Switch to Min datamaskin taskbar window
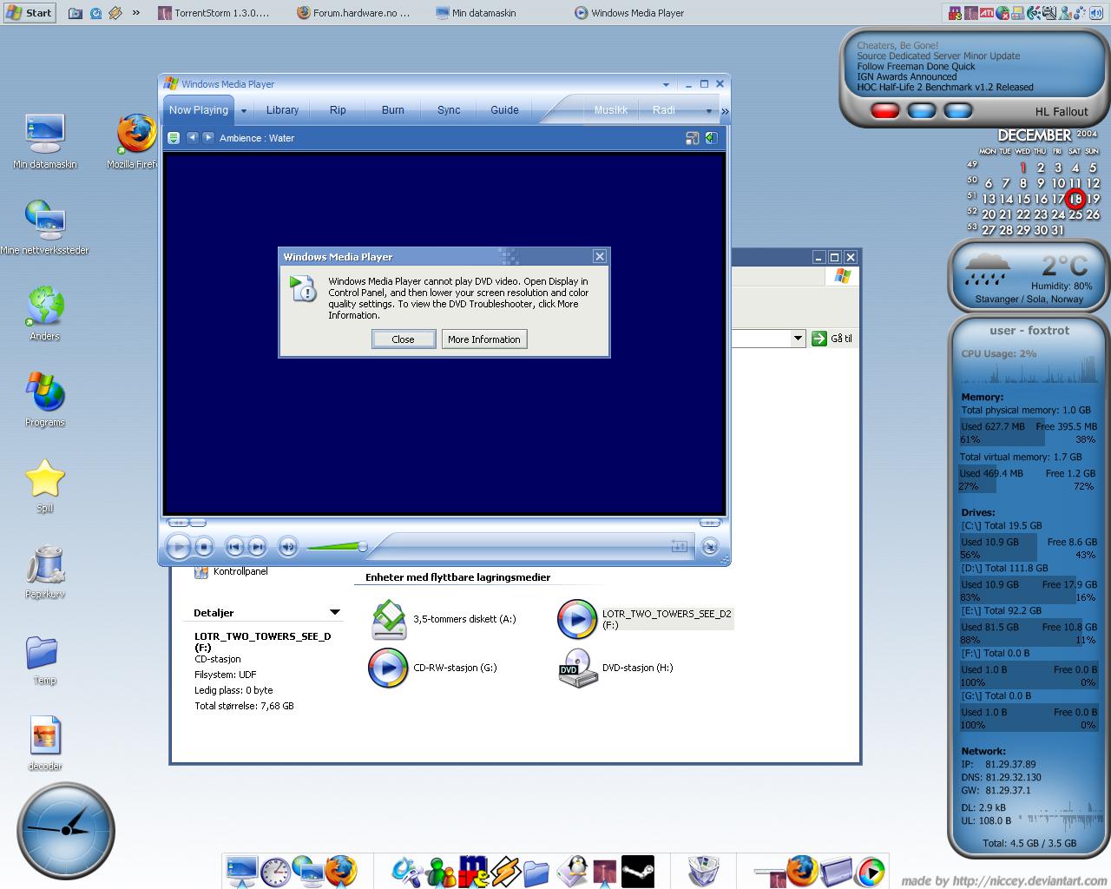 (476, 13)
